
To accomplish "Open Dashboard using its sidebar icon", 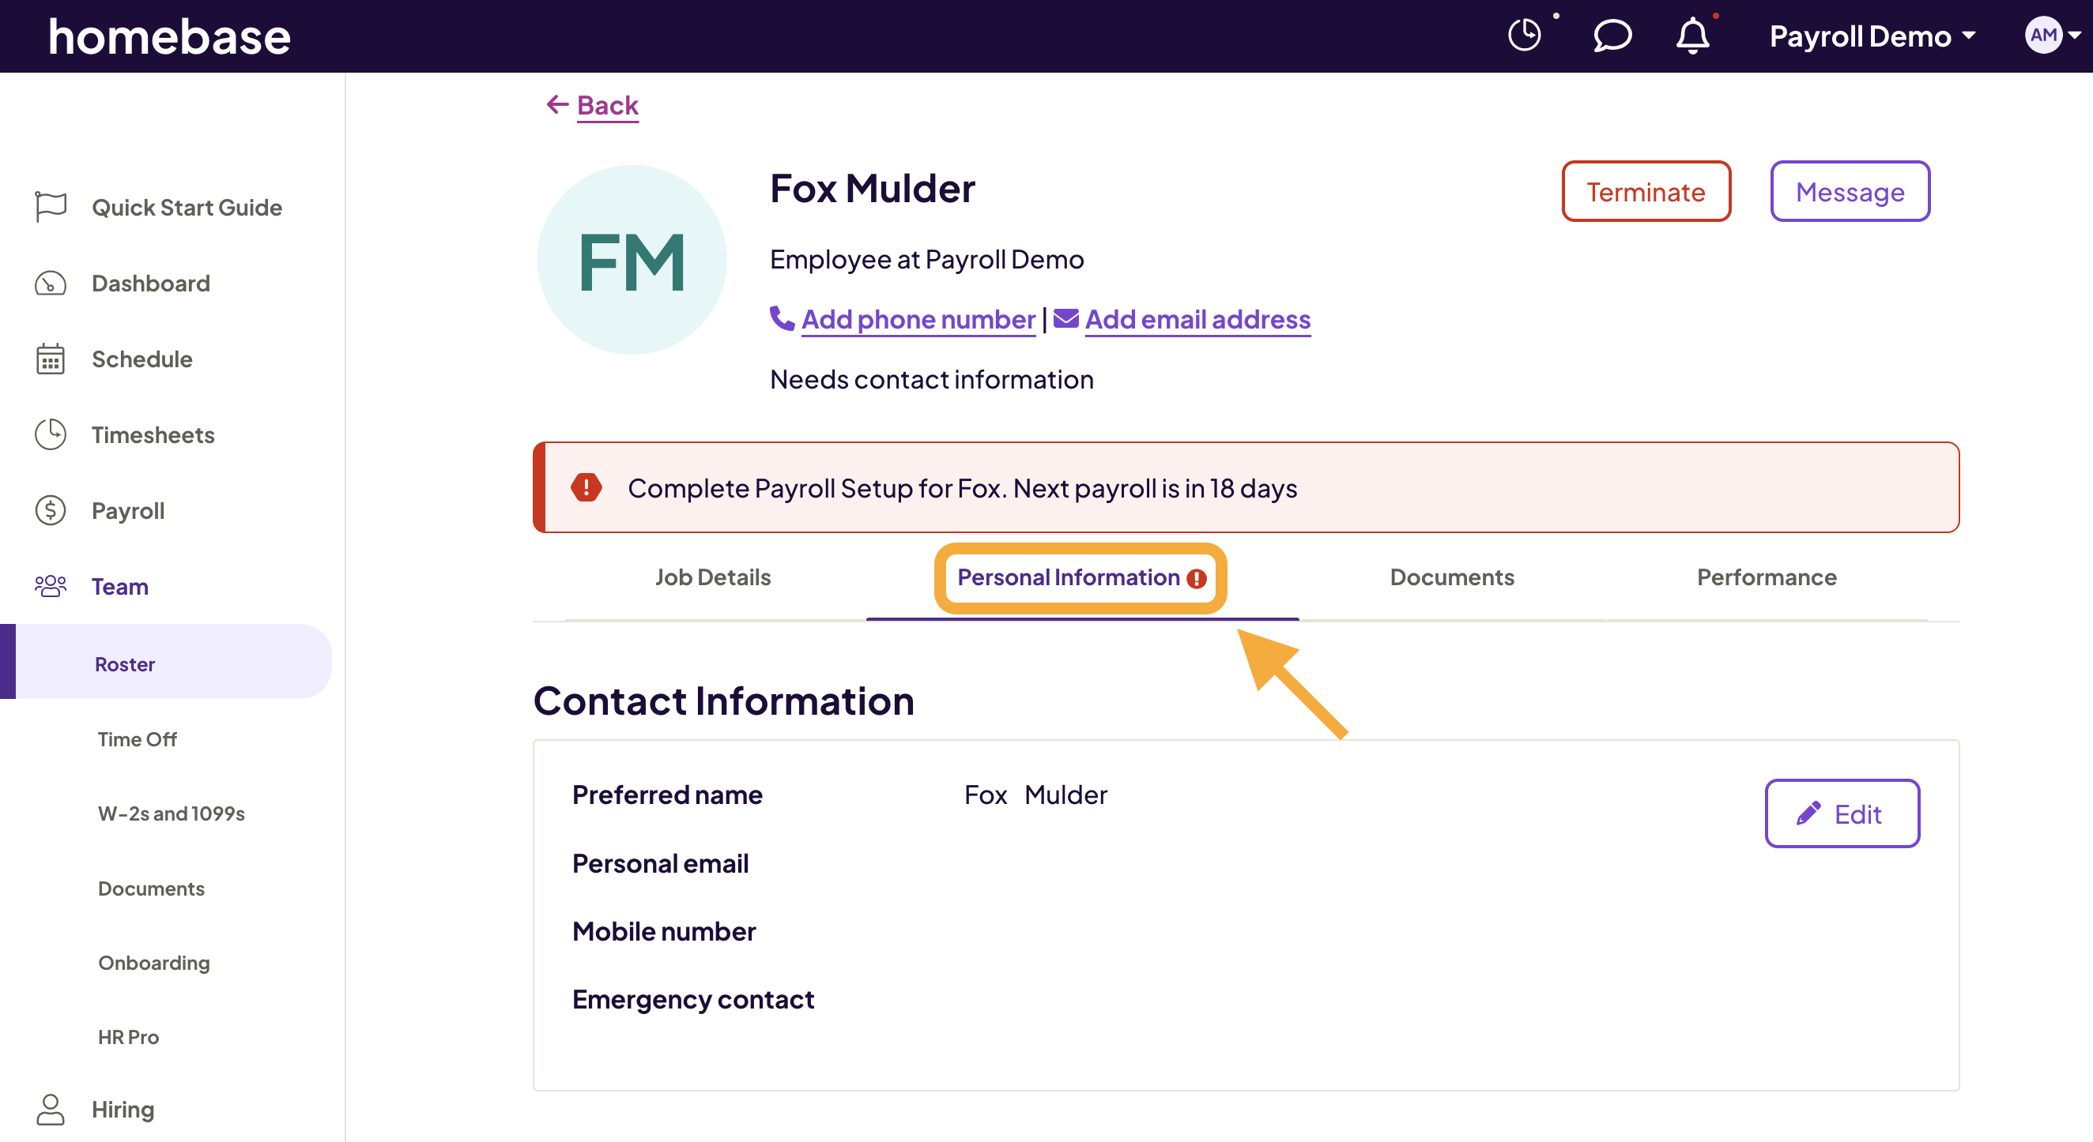I will click(x=50, y=284).
